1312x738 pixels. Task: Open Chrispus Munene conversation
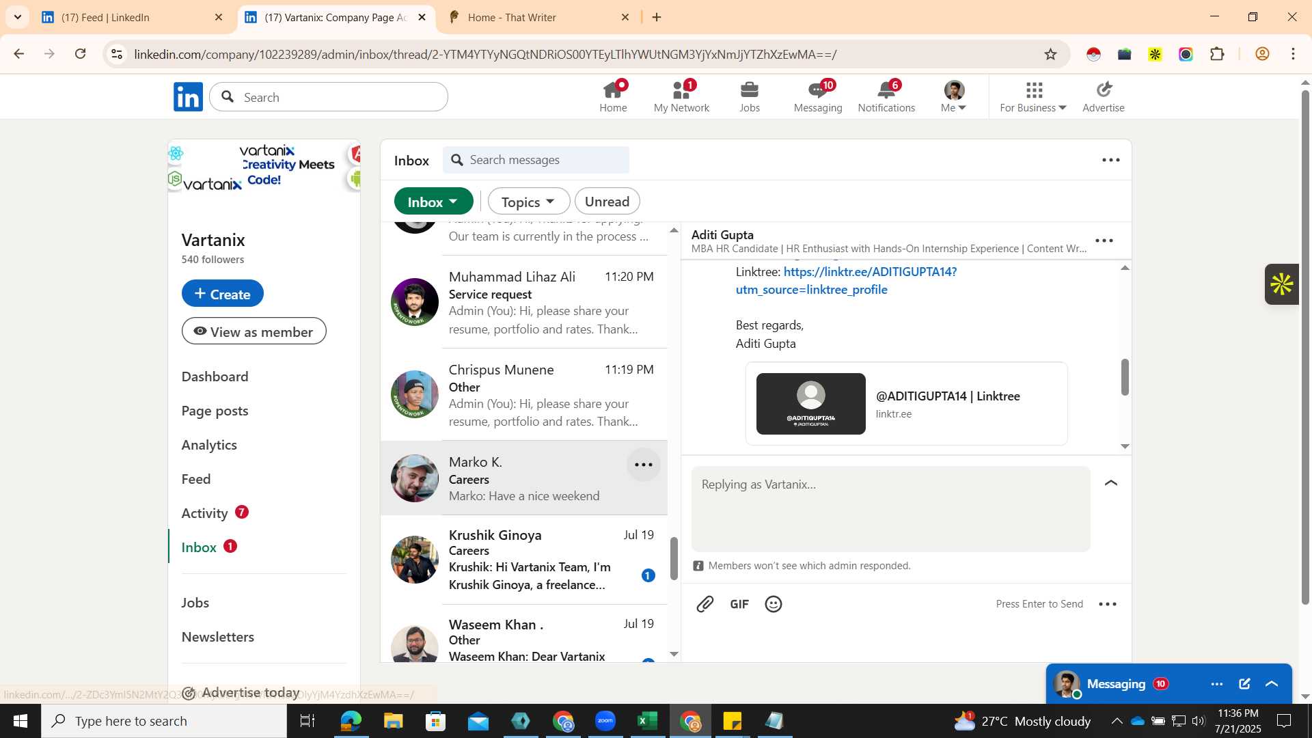click(524, 395)
